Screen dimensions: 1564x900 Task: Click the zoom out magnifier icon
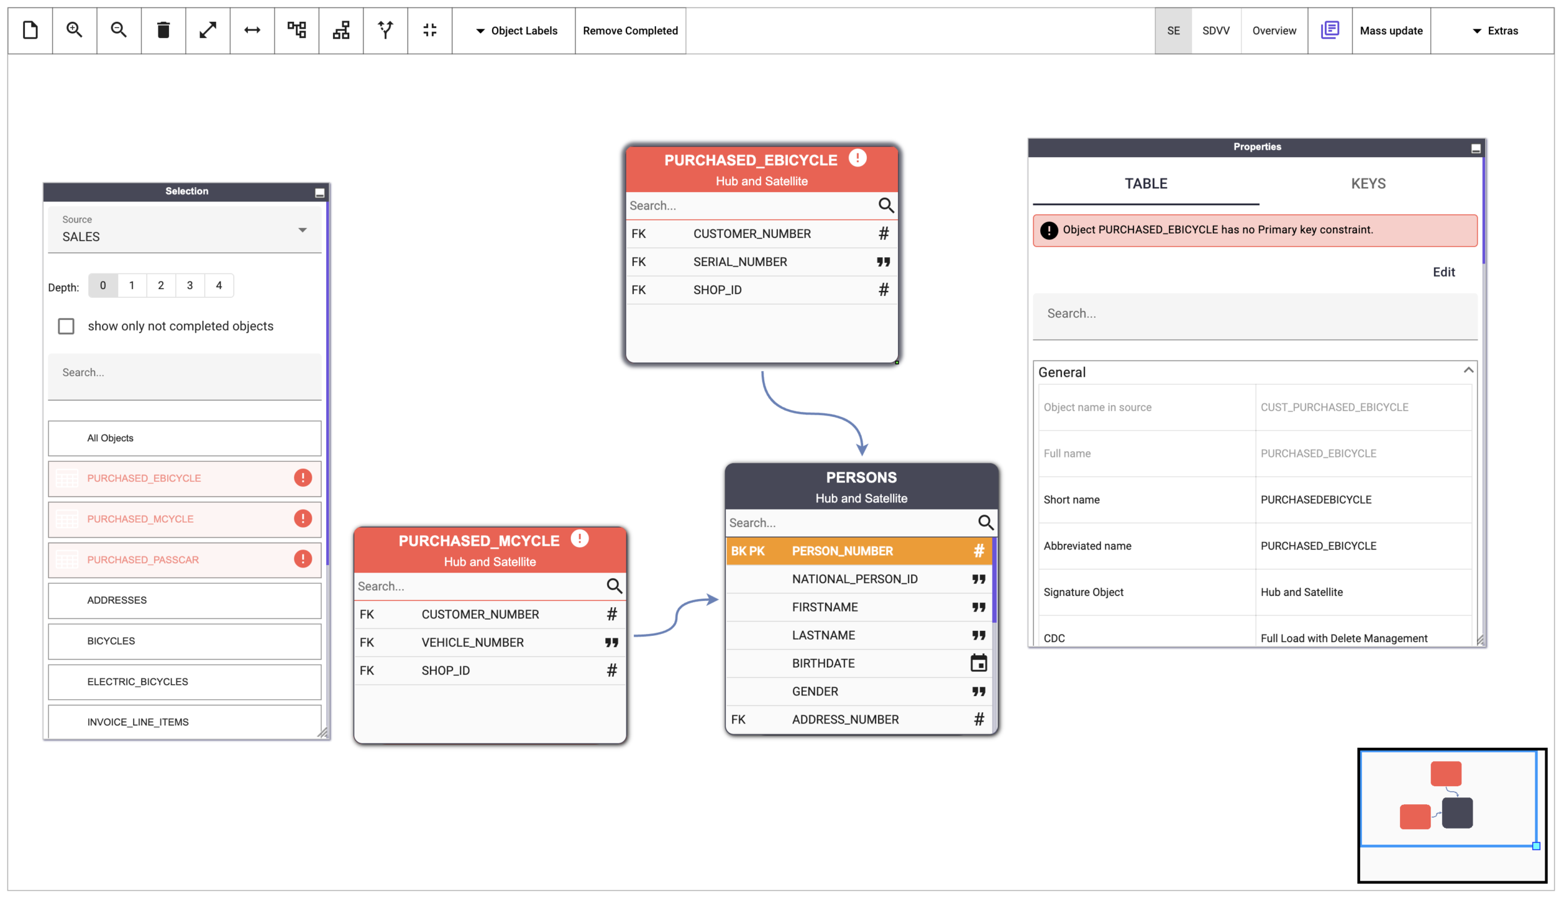point(119,30)
